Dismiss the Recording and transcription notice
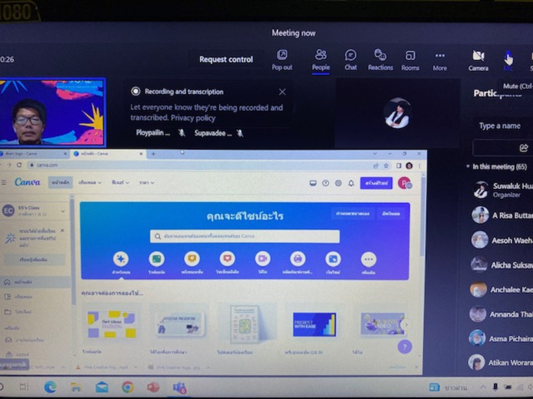 tap(282, 92)
